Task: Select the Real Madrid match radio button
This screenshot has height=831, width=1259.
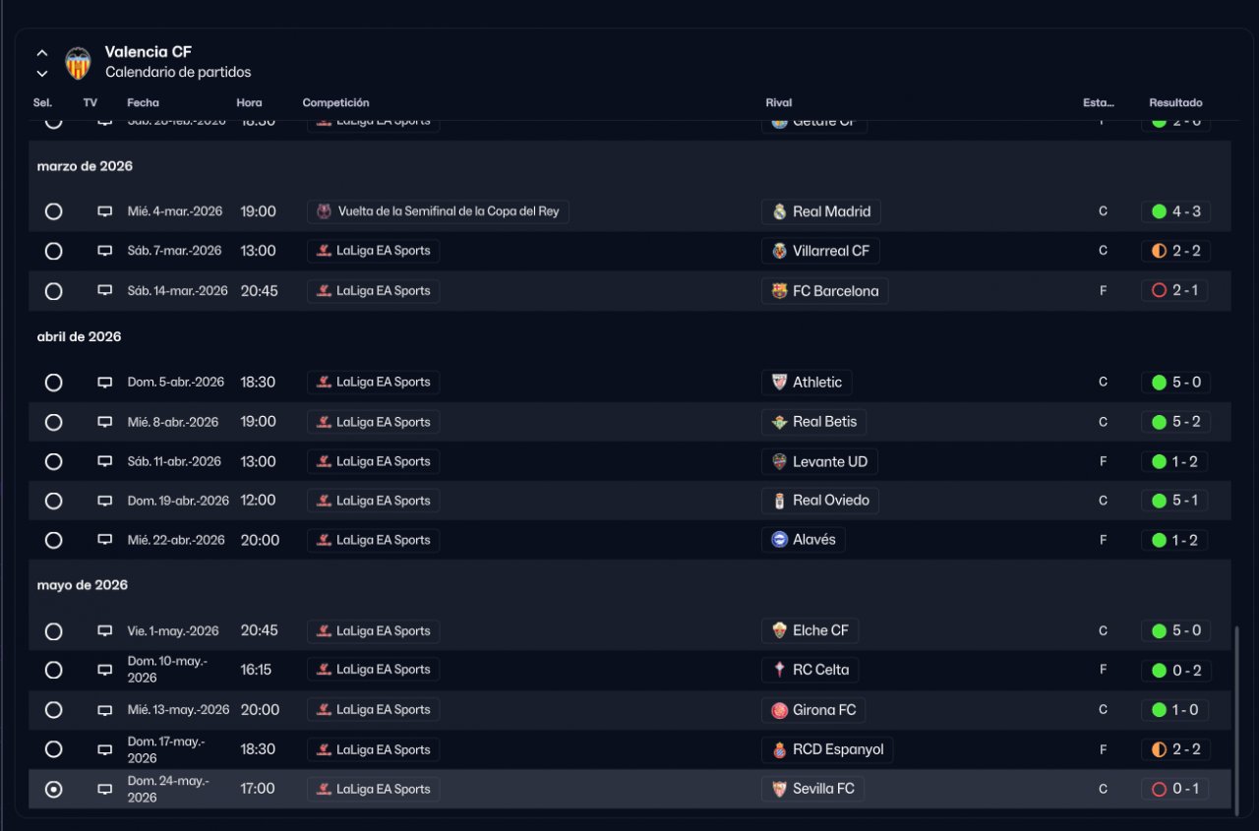Action: [x=53, y=211]
